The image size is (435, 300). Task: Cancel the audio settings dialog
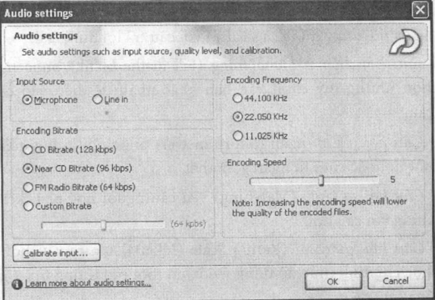pyautogui.click(x=396, y=280)
